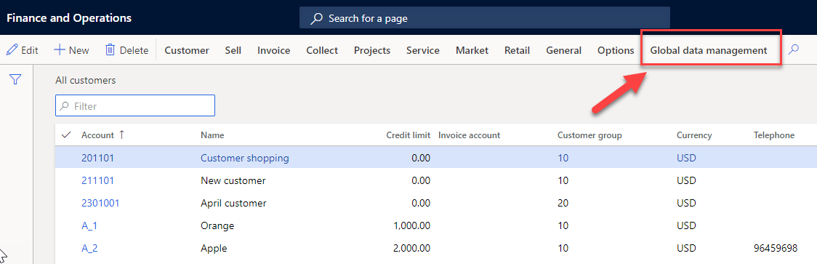Open customer account A_2
817x264 pixels.
click(89, 248)
